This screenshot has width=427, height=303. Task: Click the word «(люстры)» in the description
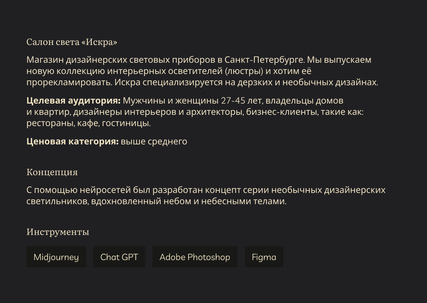pos(244,71)
